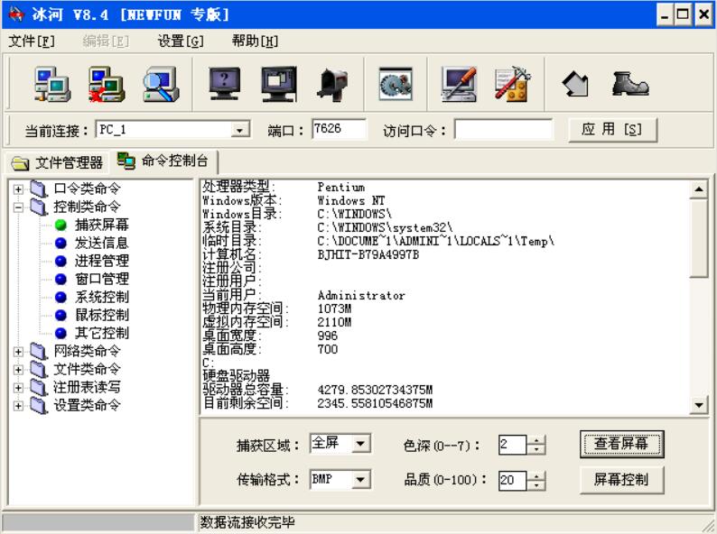The height and width of the screenshot is (534, 717).
Task: Increase the 品质 value with up arrow
Action: coord(536,476)
